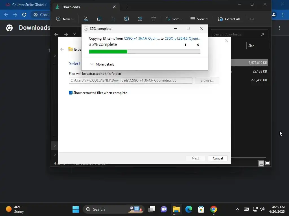Viewport: 289px width, 216px height.
Task: Open Microsoft Store from the taskbar
Action: point(201,209)
